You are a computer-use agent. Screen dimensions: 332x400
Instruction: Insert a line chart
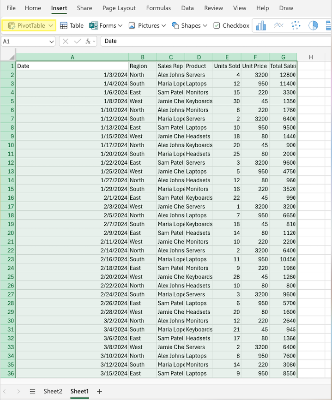coord(278,25)
